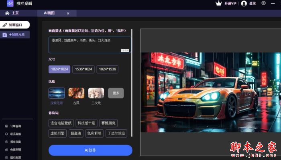
Task: Expand more styles with 更多 button
Action: tap(116, 93)
